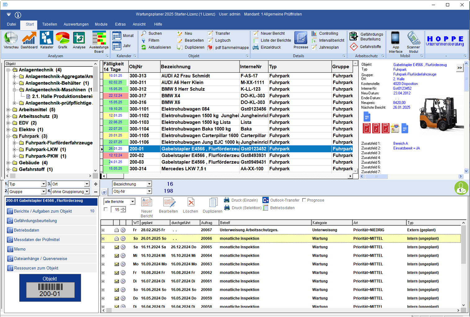Switch to the Tabellen tab
The image size is (470, 317).
point(50,24)
